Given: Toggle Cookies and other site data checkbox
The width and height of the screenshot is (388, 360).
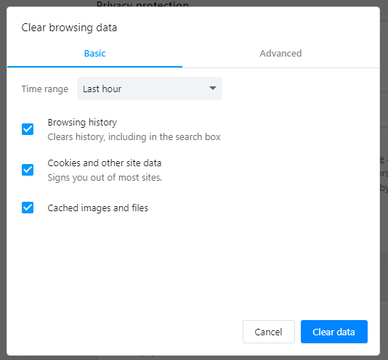Looking at the screenshot, I should [28, 170].
